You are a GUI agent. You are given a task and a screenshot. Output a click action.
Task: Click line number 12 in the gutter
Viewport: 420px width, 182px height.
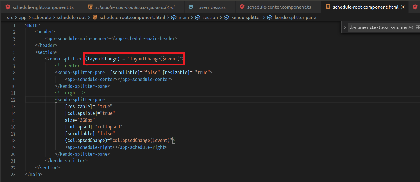(13, 100)
